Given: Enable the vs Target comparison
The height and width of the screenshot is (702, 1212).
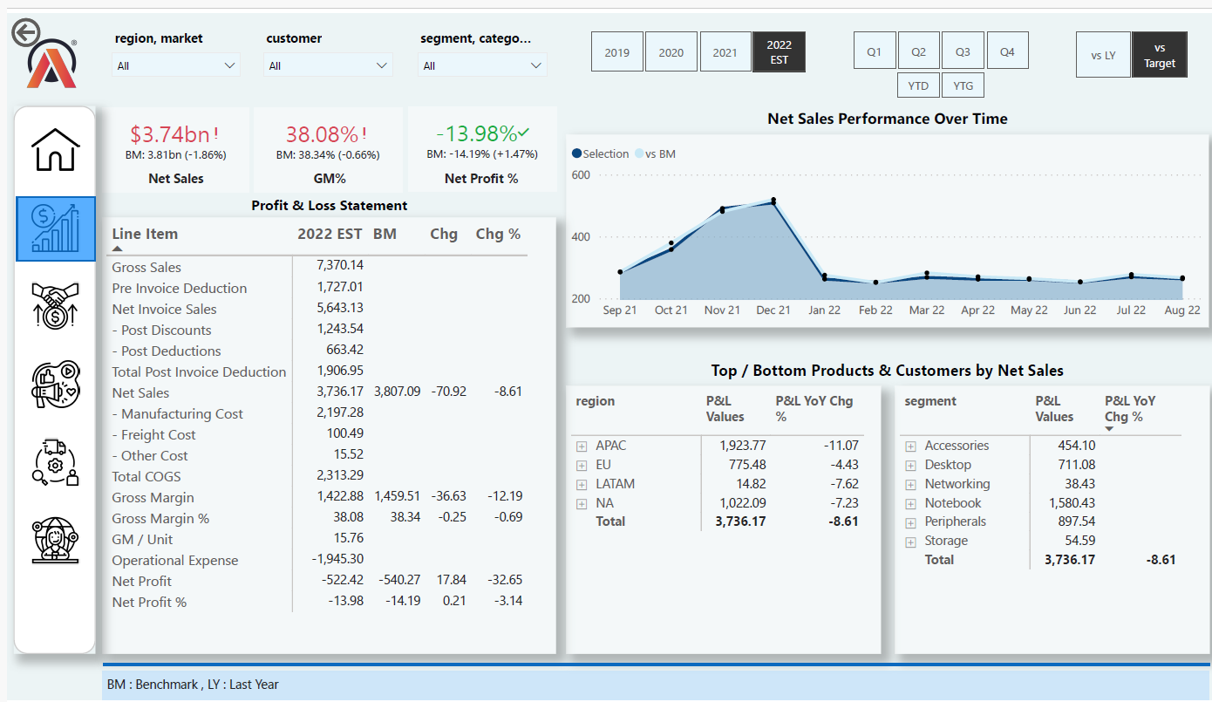Looking at the screenshot, I should (1160, 54).
